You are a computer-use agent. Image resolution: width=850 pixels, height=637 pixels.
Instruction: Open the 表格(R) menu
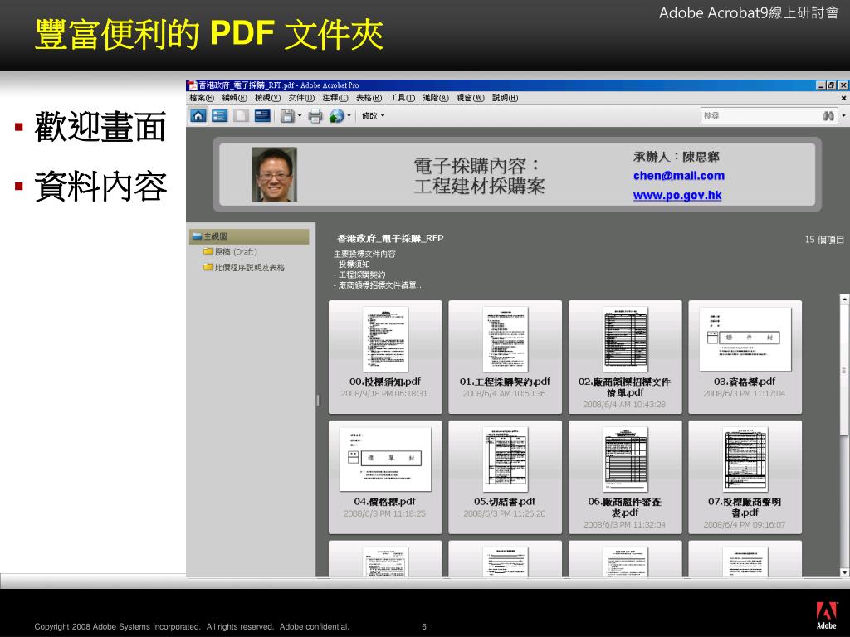pyautogui.click(x=369, y=98)
